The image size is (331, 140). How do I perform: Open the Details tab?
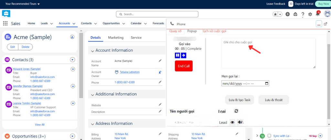(x=96, y=38)
